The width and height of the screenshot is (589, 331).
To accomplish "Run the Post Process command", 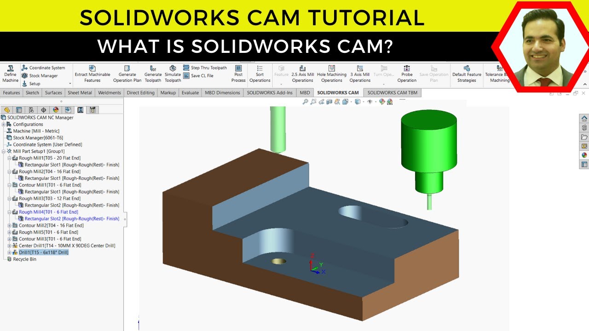I will point(238,74).
